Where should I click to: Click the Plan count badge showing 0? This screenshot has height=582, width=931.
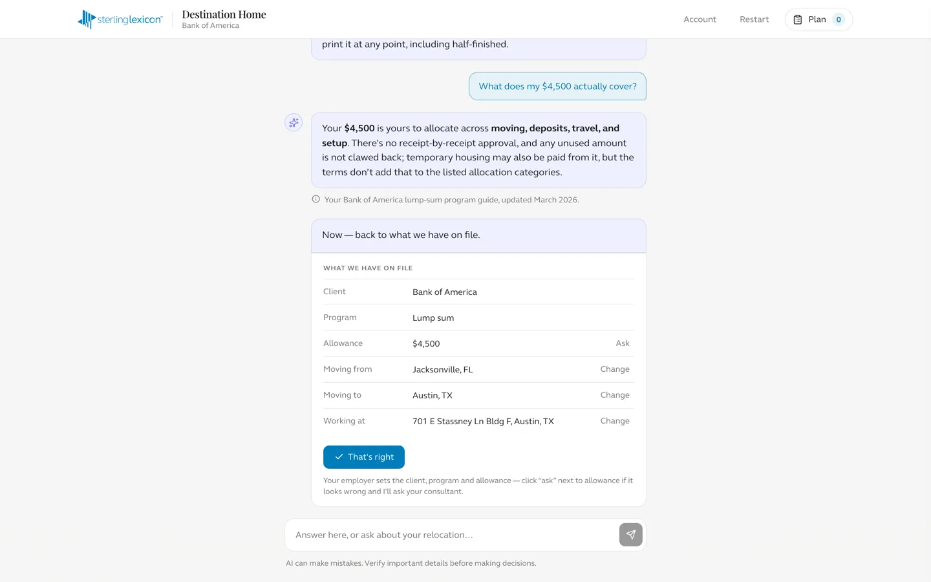click(839, 19)
